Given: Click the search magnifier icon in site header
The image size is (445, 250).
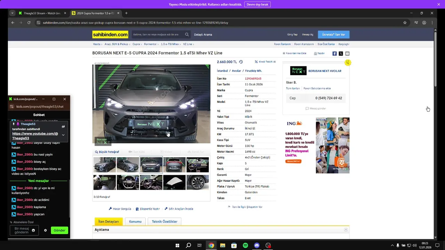Looking at the screenshot, I should pyautogui.click(x=187, y=34).
